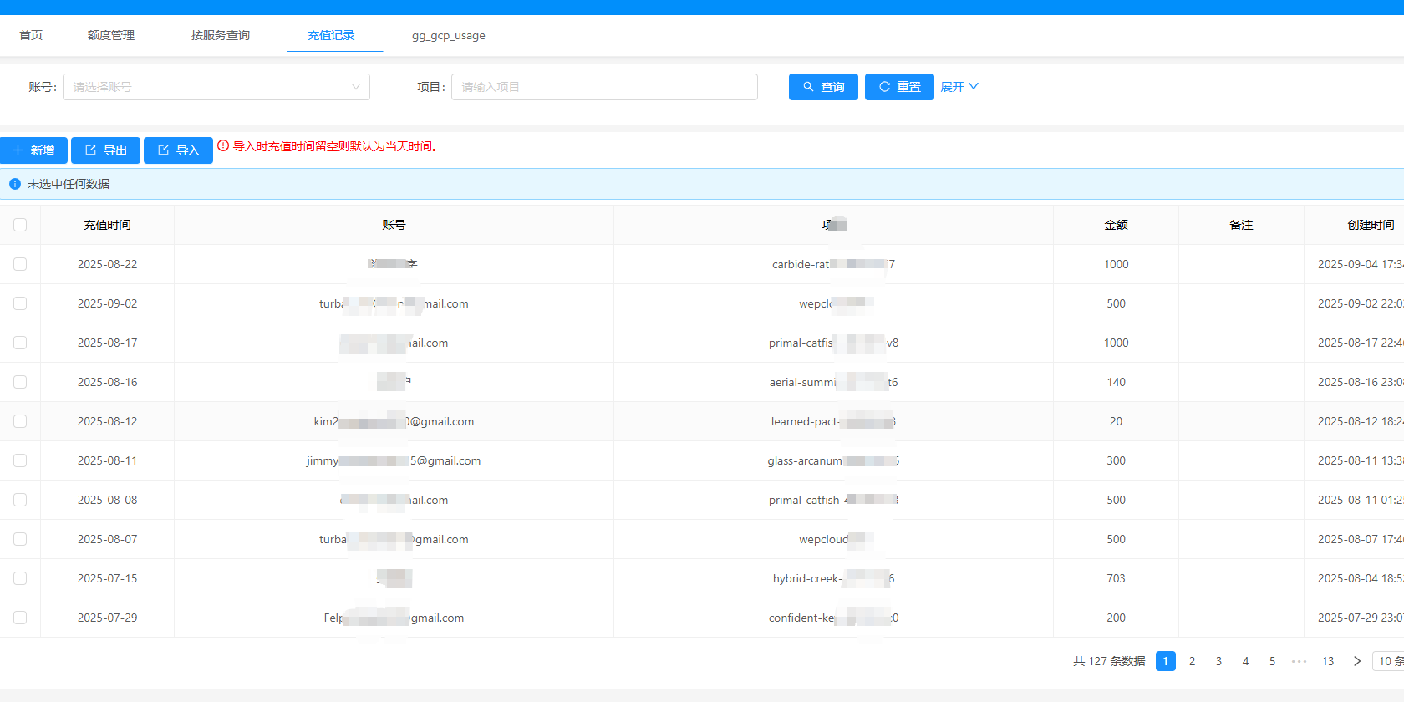The image size is (1404, 702).
Task: Open the gg_gcp_usage tab
Action: 448,35
